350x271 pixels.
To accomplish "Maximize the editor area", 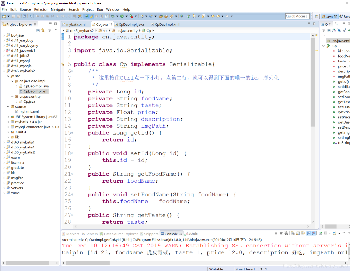I will point(314,24).
